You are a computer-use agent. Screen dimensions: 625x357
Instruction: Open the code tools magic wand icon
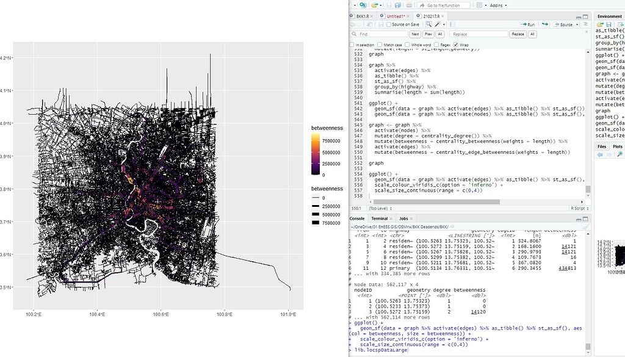pos(436,24)
